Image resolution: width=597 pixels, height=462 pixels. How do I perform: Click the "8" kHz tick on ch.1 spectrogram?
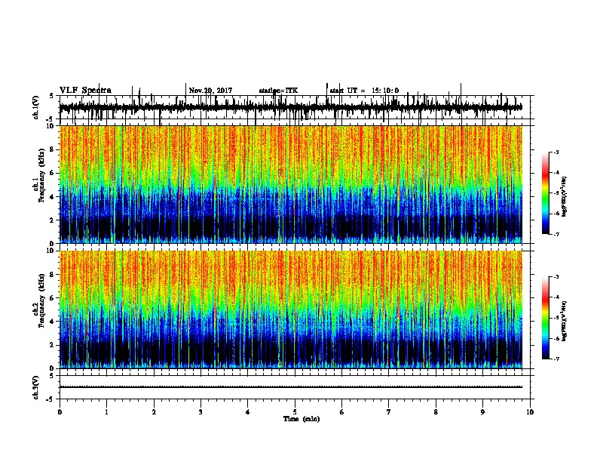click(52, 149)
